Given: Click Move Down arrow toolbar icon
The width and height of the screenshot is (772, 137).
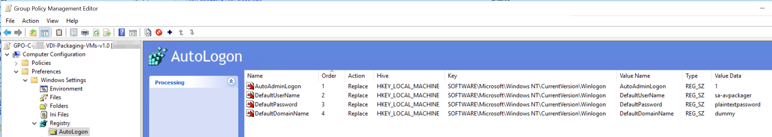Looking at the screenshot, I should point(192,32).
